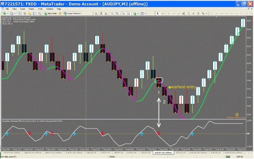This screenshot has width=254, height=159.
Task: Click the time scale below indicator window
Action: (124, 149)
